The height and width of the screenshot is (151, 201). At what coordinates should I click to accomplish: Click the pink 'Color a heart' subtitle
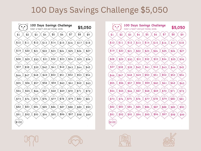point(140,29)
